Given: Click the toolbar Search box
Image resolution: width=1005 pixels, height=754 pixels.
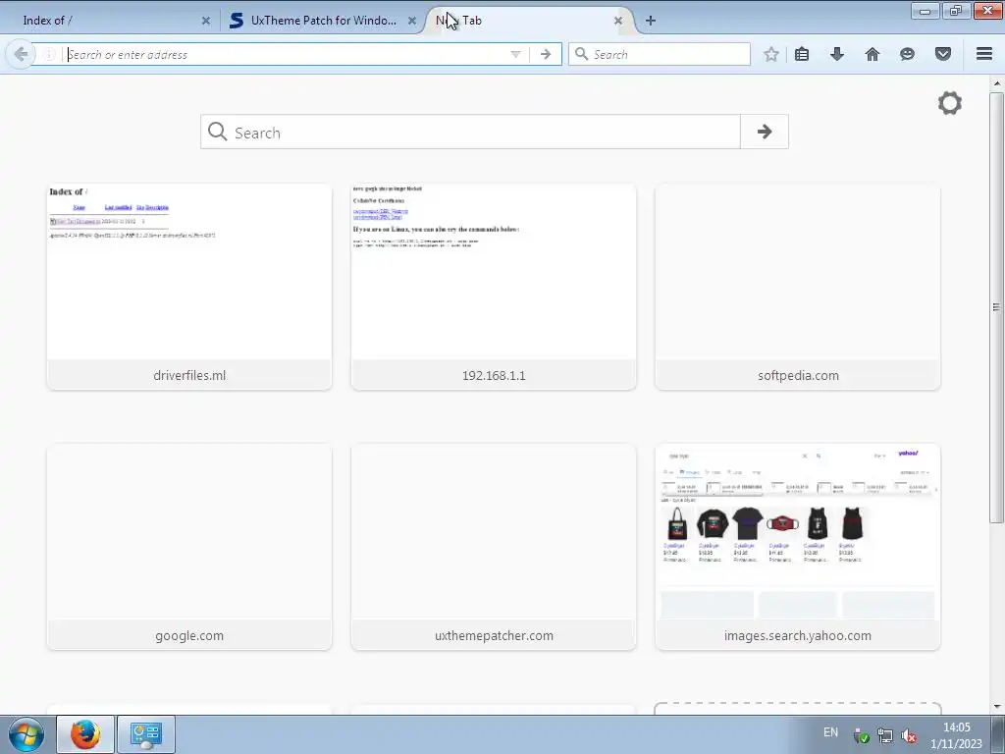Looking at the screenshot, I should (659, 55).
